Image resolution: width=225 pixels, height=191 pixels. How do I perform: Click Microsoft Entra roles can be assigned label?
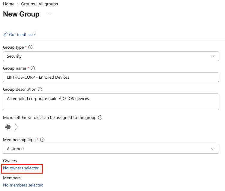pyautogui.click(x=50, y=118)
